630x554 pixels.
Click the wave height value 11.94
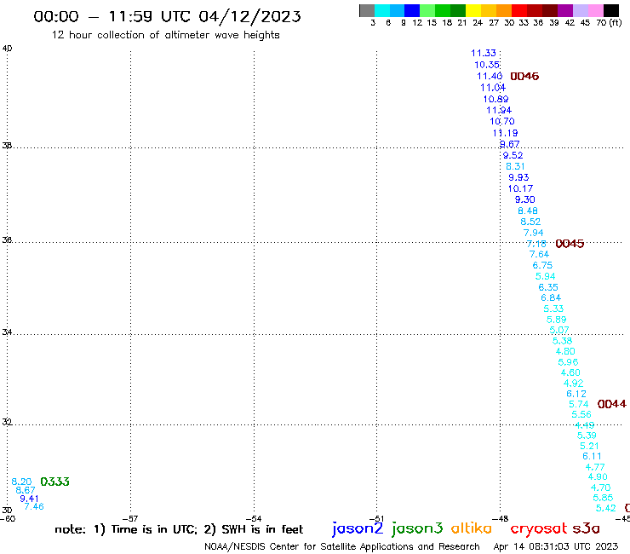point(499,110)
